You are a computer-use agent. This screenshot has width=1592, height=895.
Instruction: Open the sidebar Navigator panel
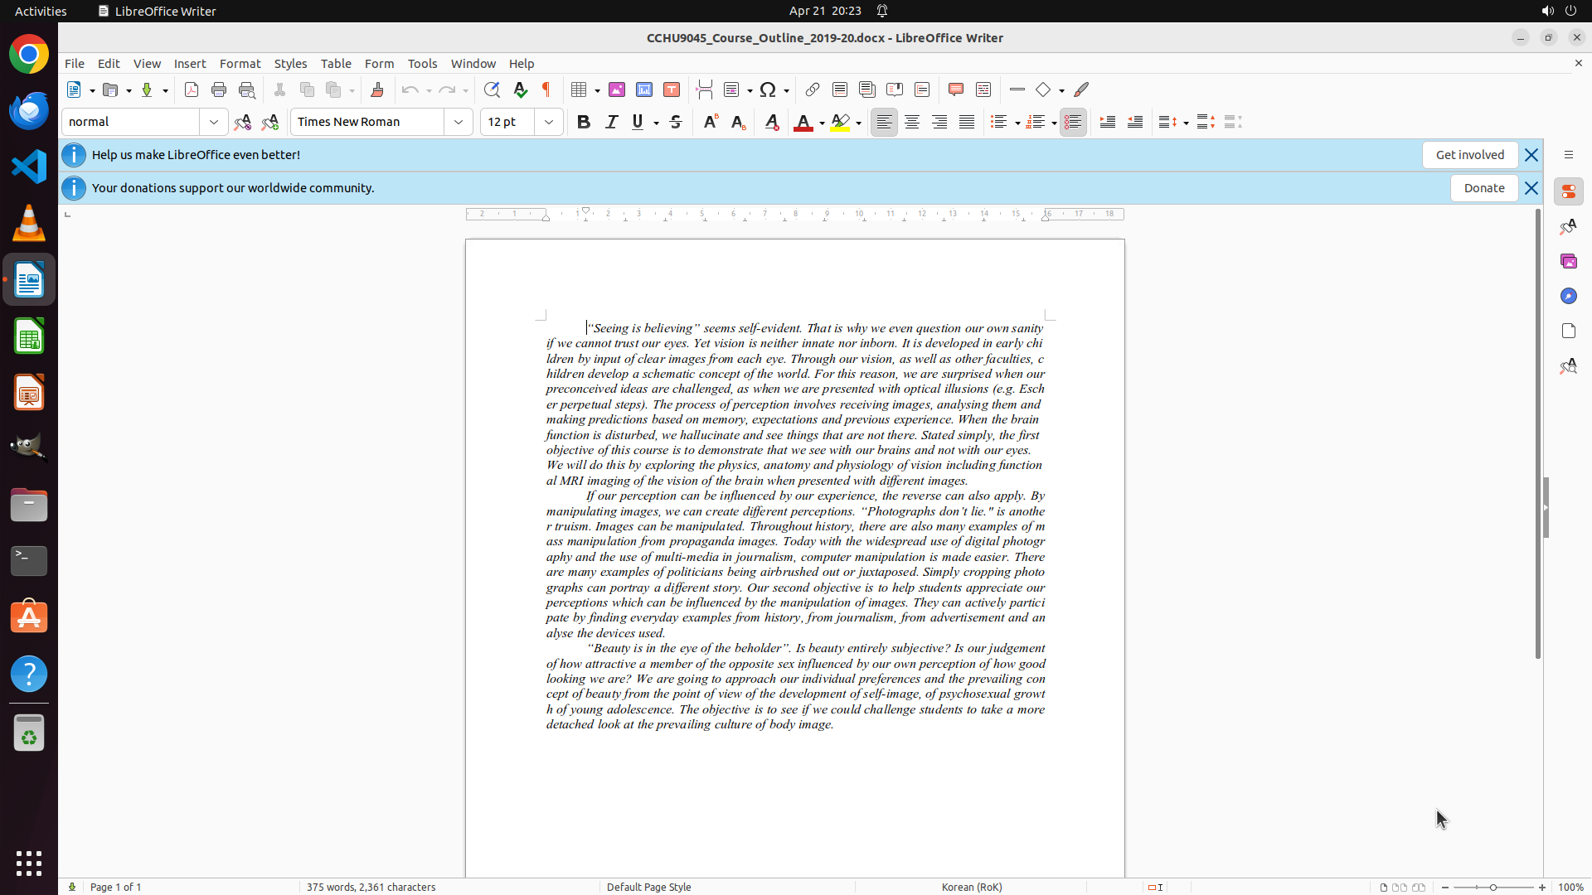tap(1568, 296)
